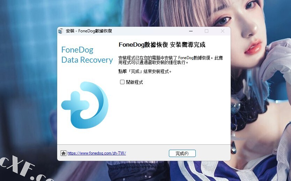Screen dimensions: 291x181
Task: Click the home icon beside the website link
Action: [64, 153]
